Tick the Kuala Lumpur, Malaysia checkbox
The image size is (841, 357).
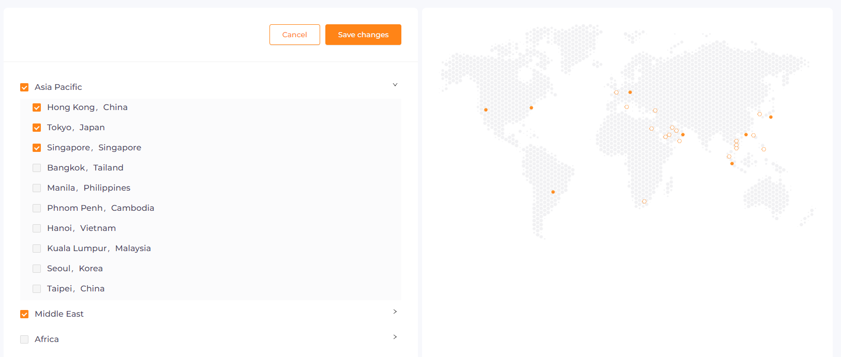pos(37,249)
